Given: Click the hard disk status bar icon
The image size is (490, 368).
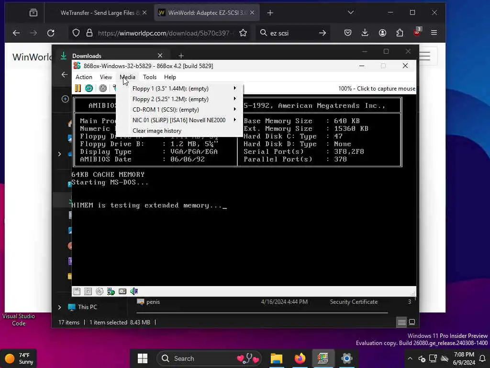Looking at the screenshot, I should point(122,291).
